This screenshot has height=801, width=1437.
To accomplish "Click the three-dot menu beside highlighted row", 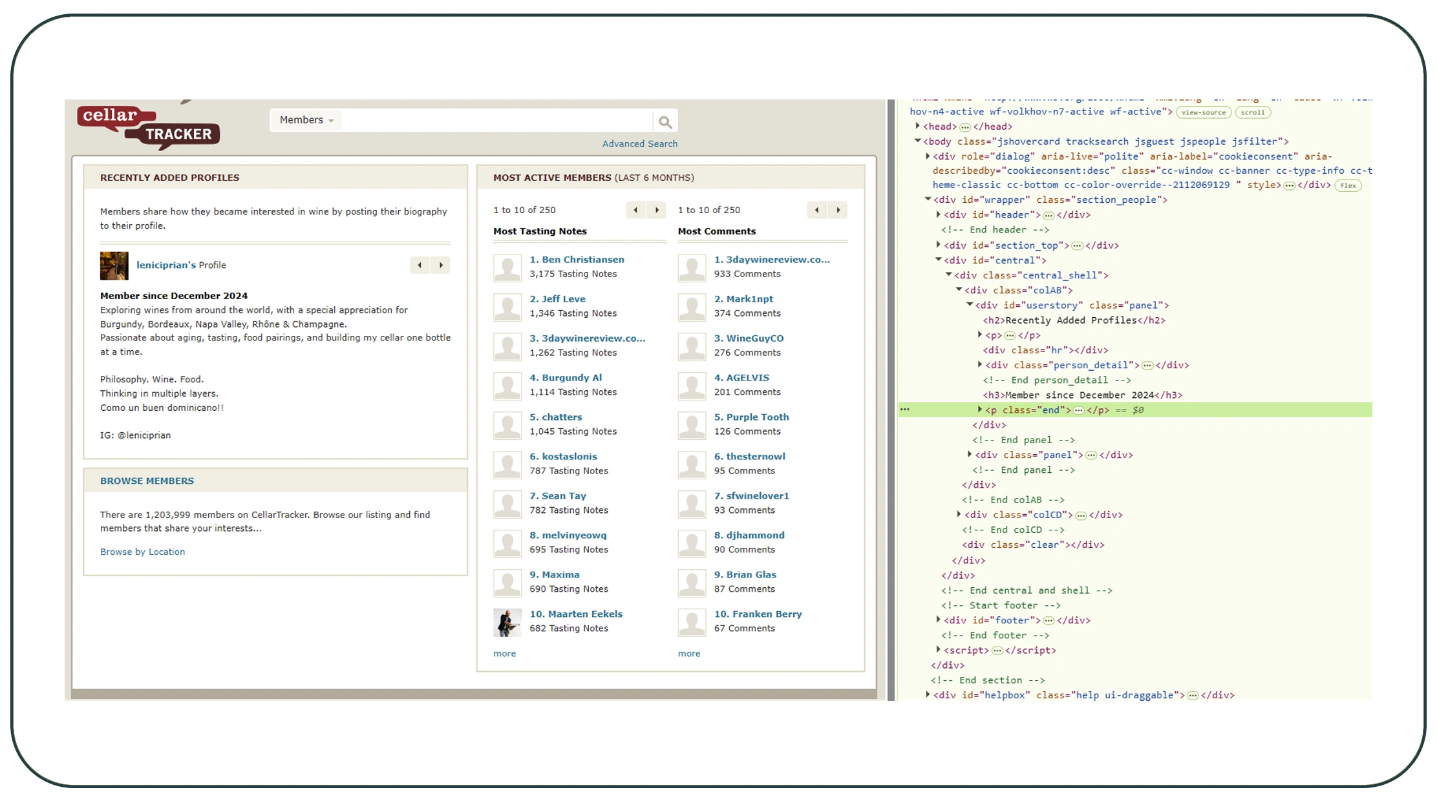I will [905, 410].
